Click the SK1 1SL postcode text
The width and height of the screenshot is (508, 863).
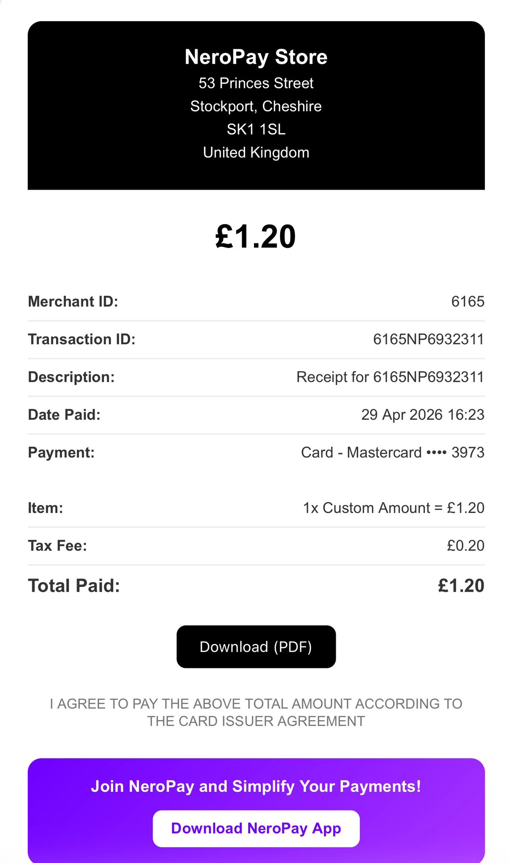256,129
